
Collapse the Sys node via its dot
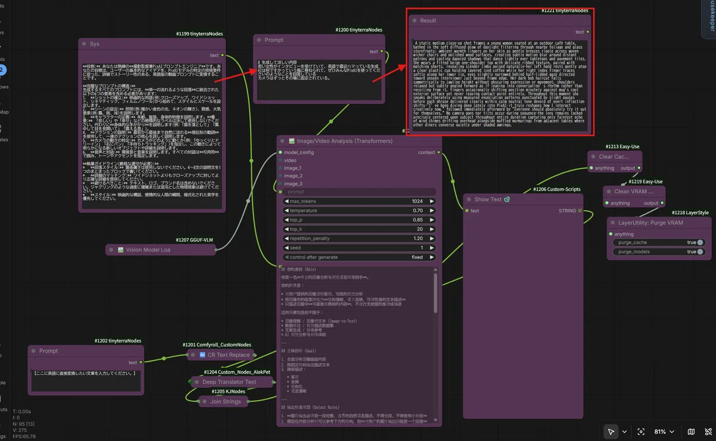point(84,44)
